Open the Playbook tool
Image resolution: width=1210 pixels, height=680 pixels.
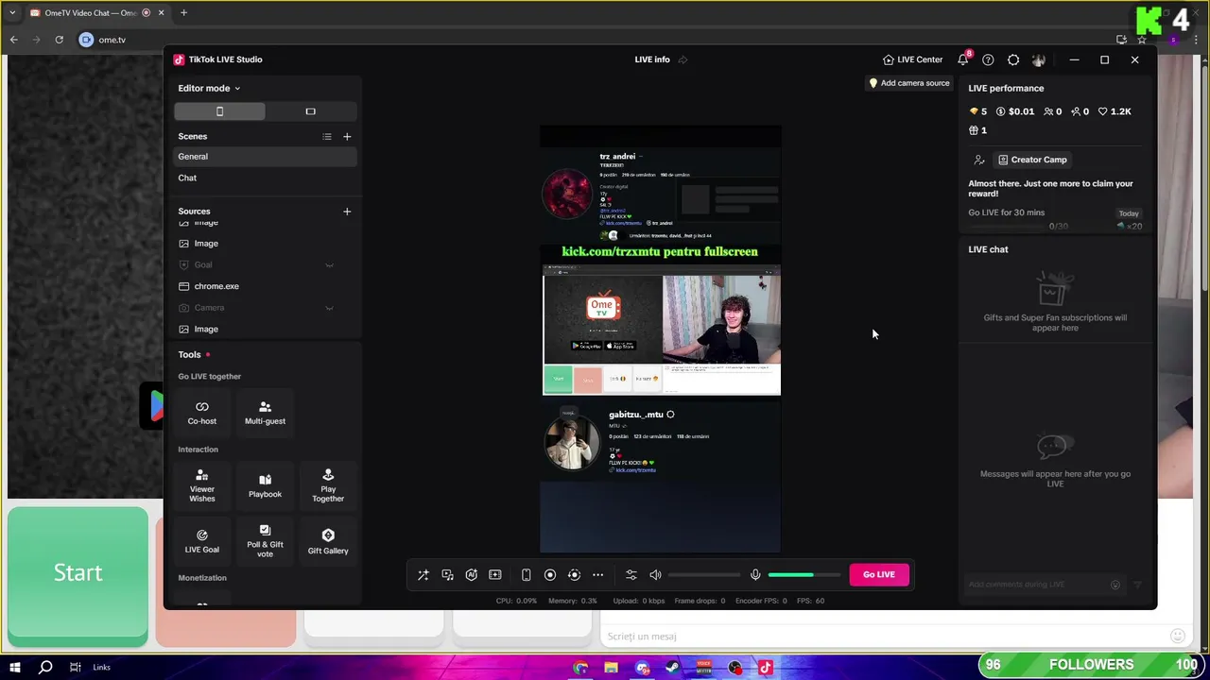(266, 485)
